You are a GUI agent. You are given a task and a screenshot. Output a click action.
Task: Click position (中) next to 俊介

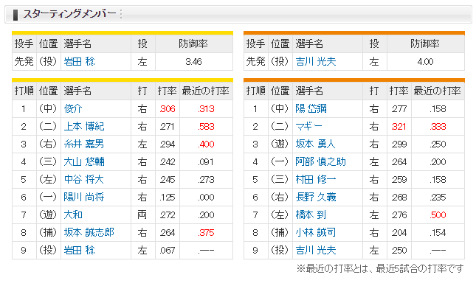48,108
